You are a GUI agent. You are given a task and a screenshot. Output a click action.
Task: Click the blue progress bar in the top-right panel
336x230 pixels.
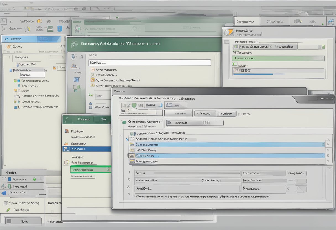[254, 74]
